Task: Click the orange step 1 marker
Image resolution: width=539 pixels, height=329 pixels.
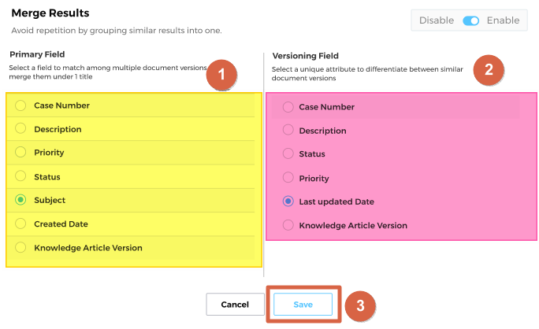Action: point(221,75)
